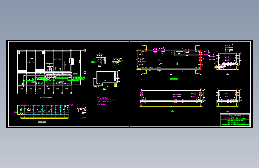Select the small detail with the red square
Image resolution: width=259 pixels, height=168 pixels.
pos(99,59)
